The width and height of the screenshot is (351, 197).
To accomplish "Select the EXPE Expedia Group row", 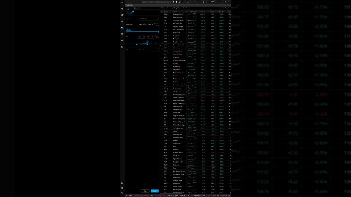I will click(x=196, y=134).
